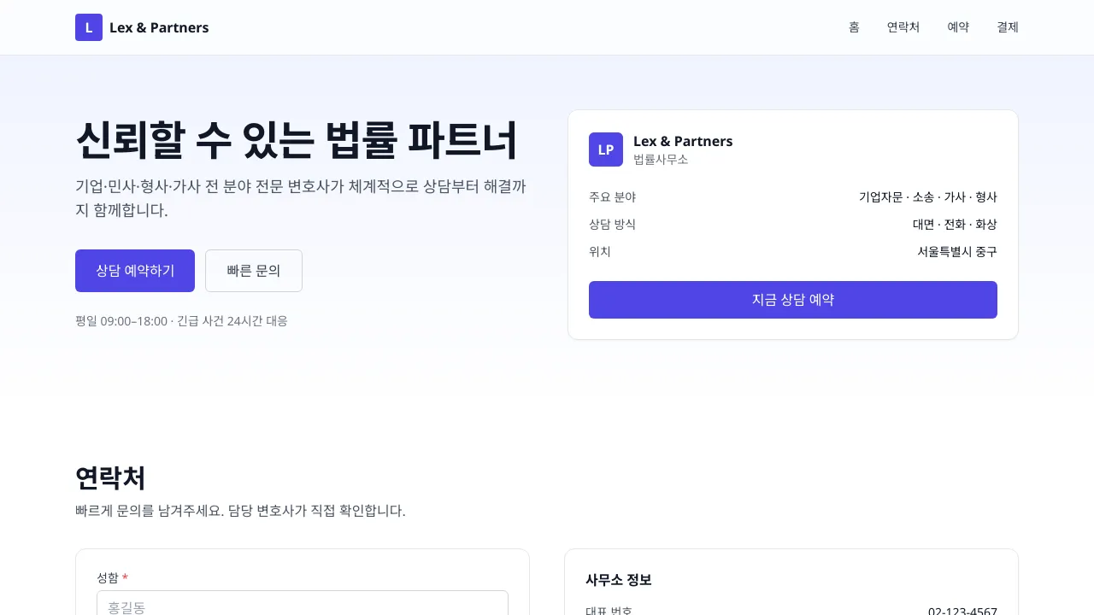Click the 신뢰할 수 있는 법률 파트너 headline

click(297, 141)
